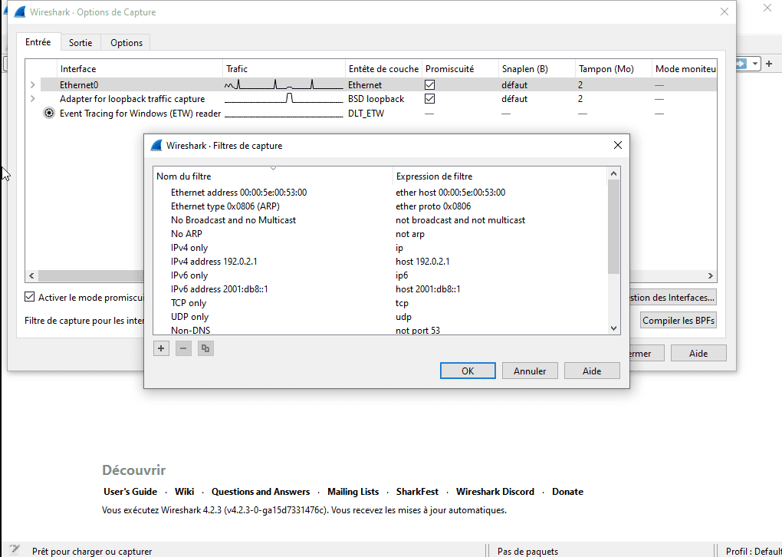The width and height of the screenshot is (782, 557).
Task: Click the Tampon (Mo) column header
Action: 613,69
